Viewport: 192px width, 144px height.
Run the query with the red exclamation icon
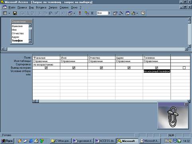[80, 13]
